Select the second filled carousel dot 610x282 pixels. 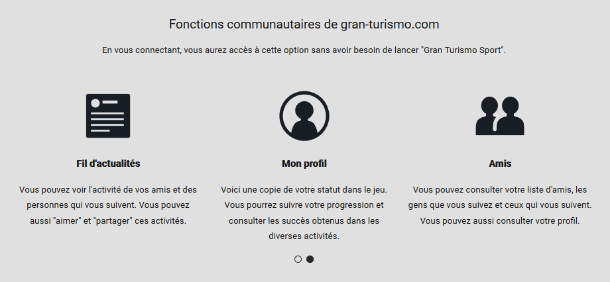point(310,259)
